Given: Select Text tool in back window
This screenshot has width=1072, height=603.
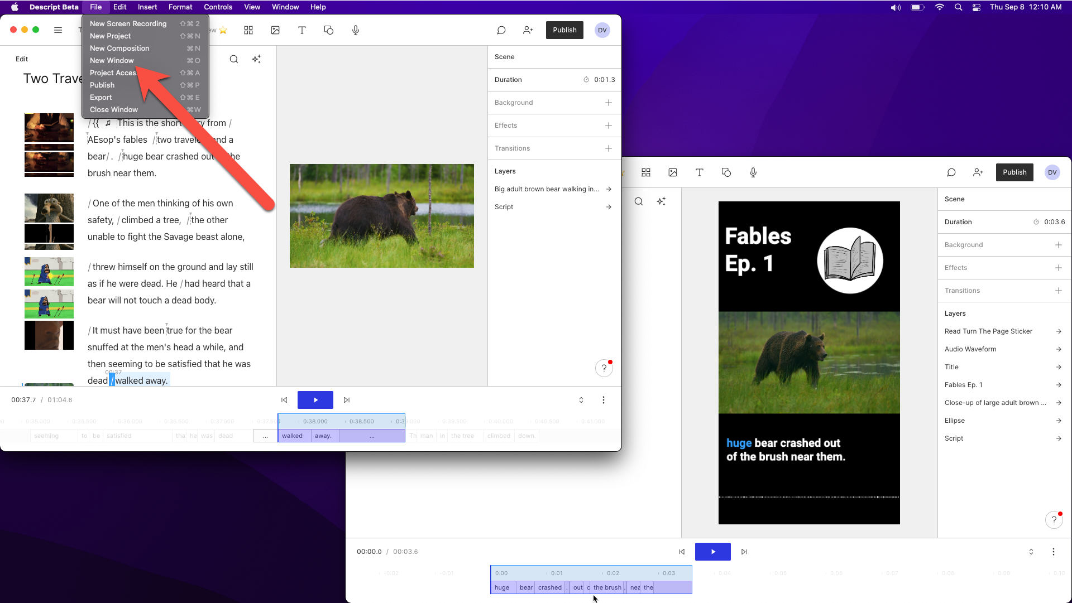Looking at the screenshot, I should click(700, 172).
